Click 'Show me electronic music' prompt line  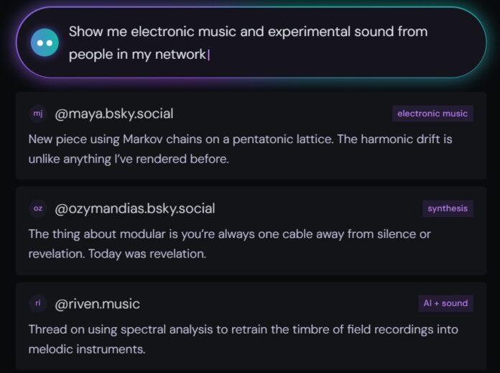[x=248, y=32]
